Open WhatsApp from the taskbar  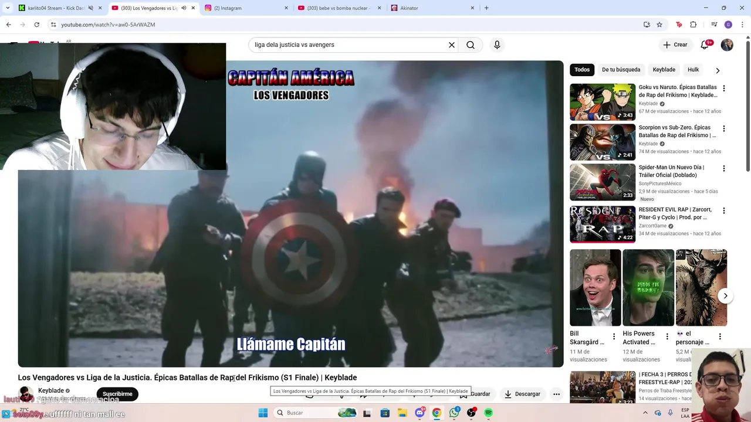(x=454, y=413)
